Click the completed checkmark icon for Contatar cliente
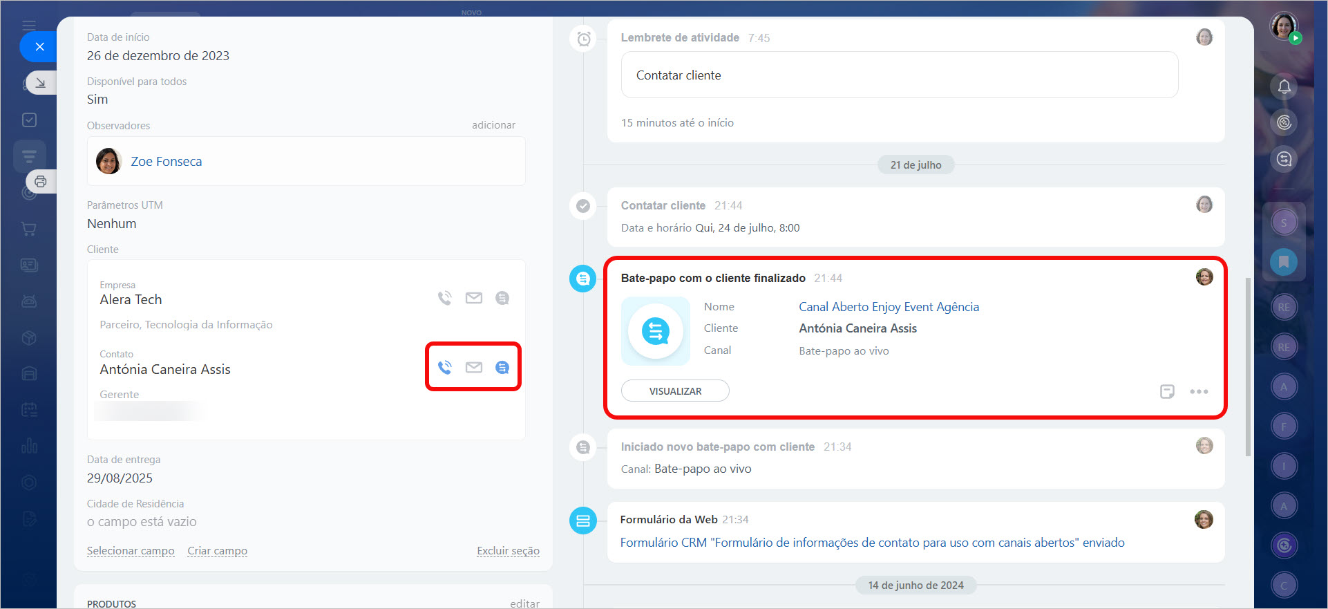Viewport: 1328px width, 609px height. click(583, 205)
